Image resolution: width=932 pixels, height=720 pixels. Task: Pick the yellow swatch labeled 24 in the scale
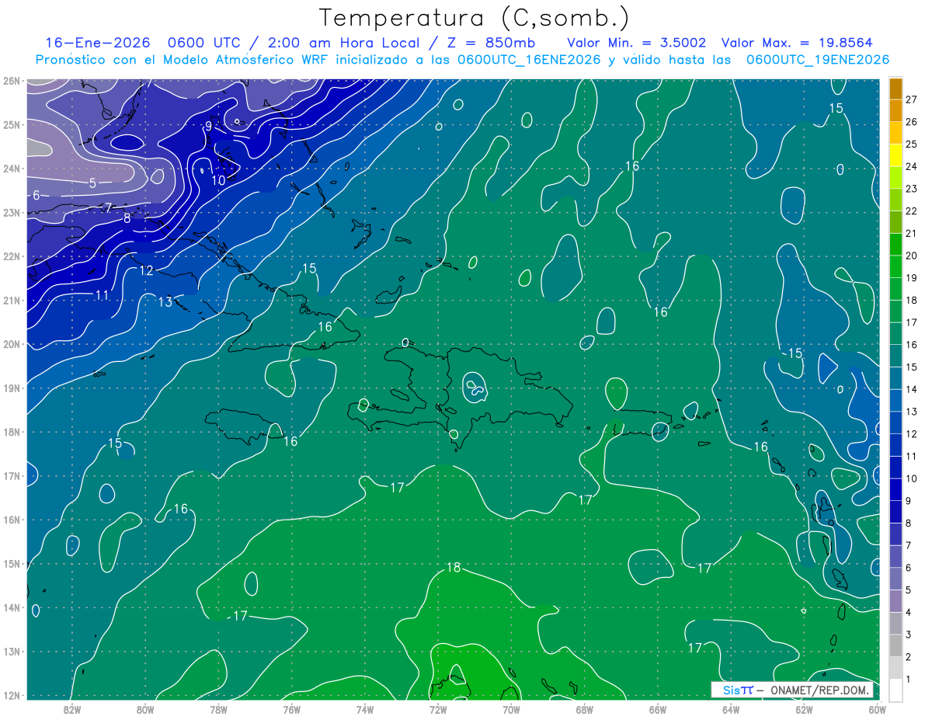[x=896, y=155]
